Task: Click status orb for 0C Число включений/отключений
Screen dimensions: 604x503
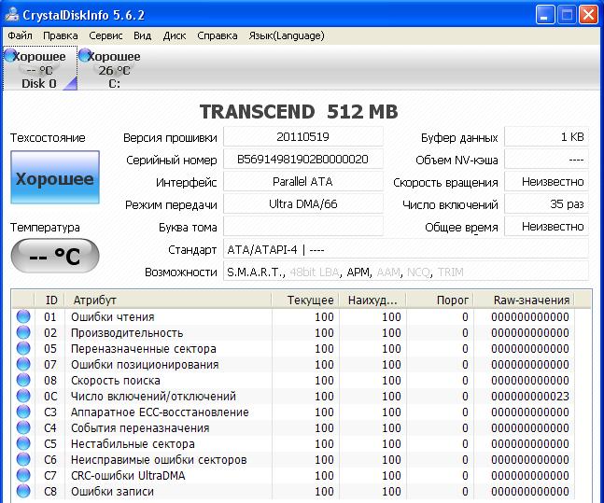Action: 23,396
